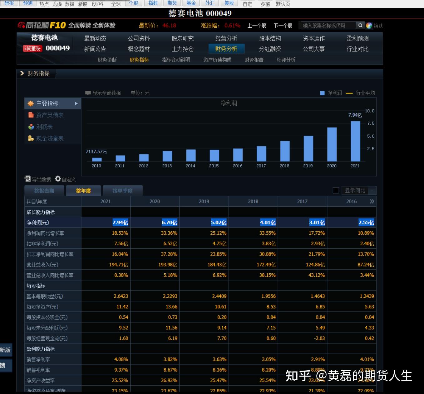
Task: Click the stock name search field
Action: 327,25
